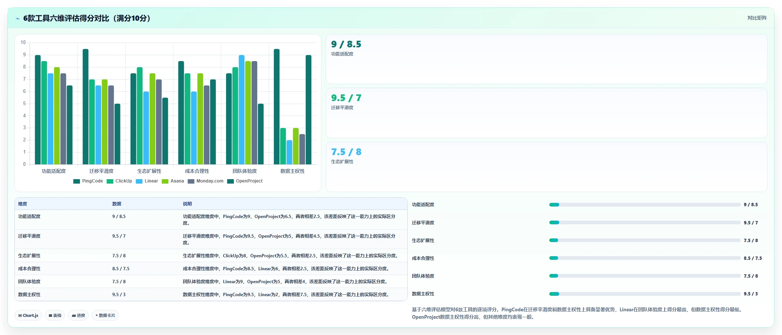Click the 9.5 / 7 value in the table
This screenshot has height=335, width=782.
tap(119, 236)
